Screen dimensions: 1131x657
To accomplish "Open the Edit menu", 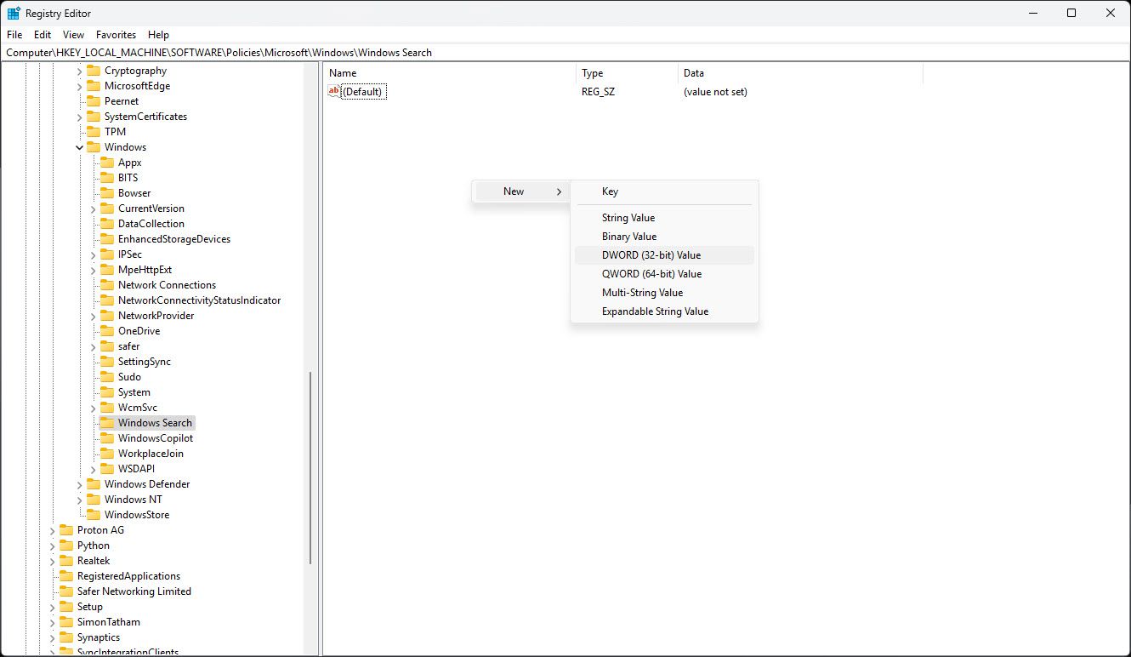I will pyautogui.click(x=43, y=35).
